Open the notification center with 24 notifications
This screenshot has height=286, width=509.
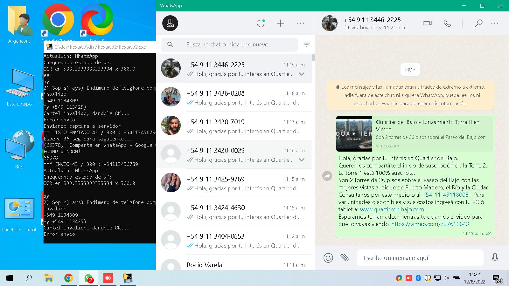(498, 279)
